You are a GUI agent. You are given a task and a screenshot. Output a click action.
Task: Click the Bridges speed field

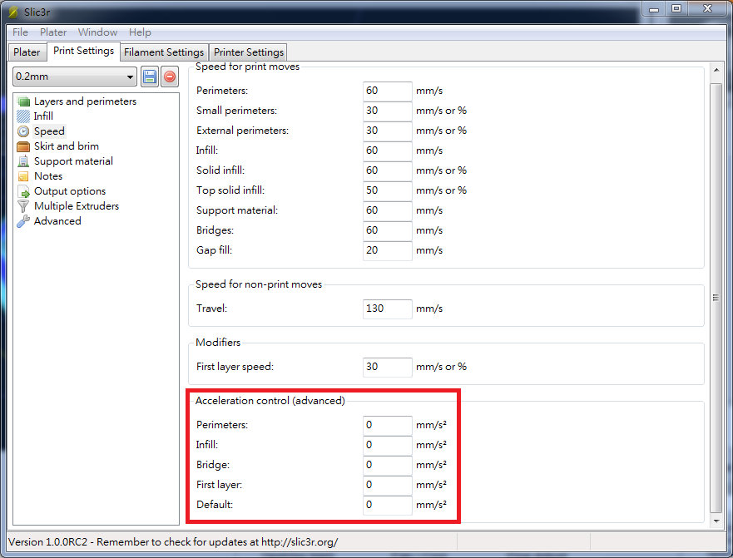[387, 230]
